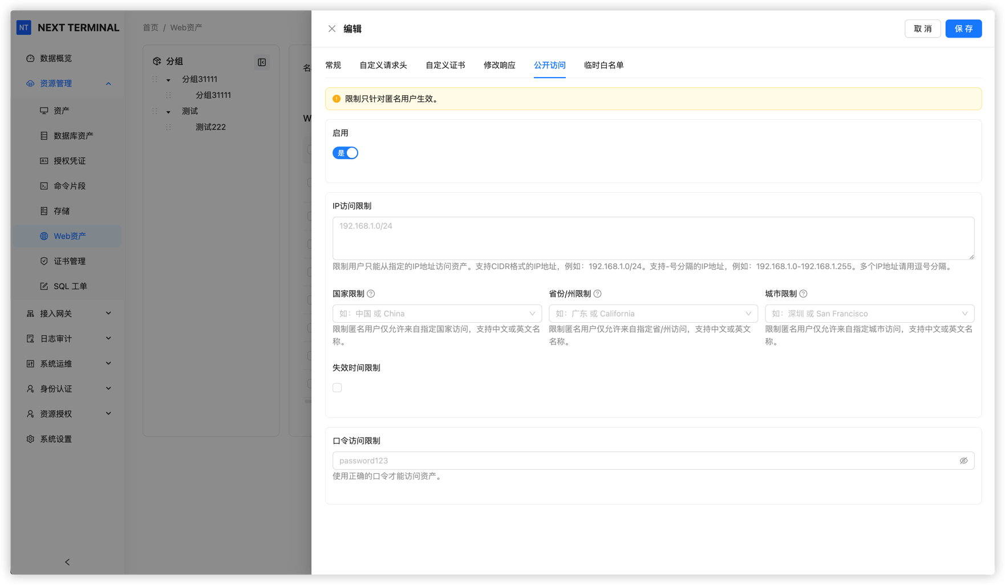Click the help icon beside 国家限制
This screenshot has height=585, width=1005.
point(371,294)
